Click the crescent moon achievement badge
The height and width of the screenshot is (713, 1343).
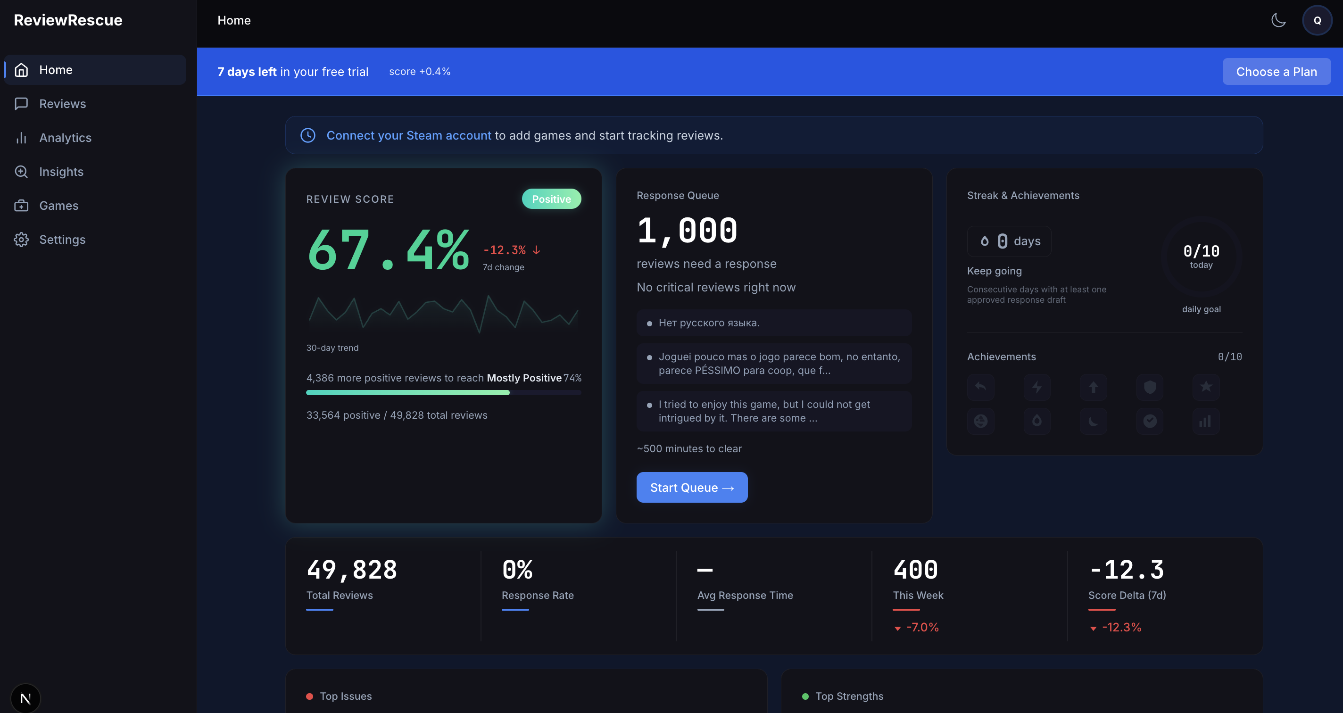click(x=1093, y=421)
